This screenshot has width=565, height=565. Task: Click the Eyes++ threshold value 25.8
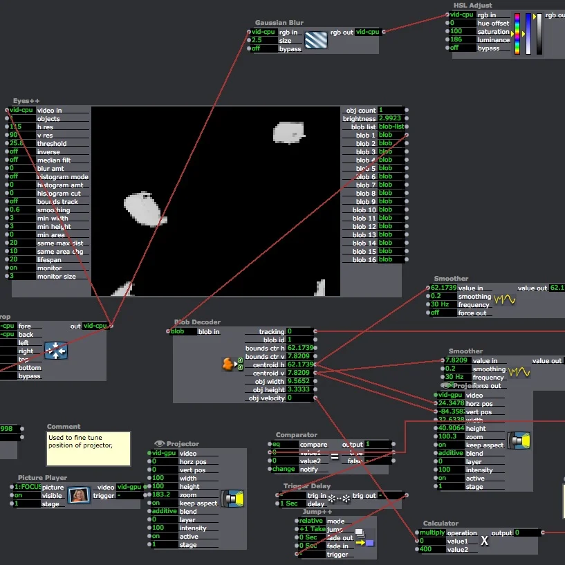click(x=22, y=143)
